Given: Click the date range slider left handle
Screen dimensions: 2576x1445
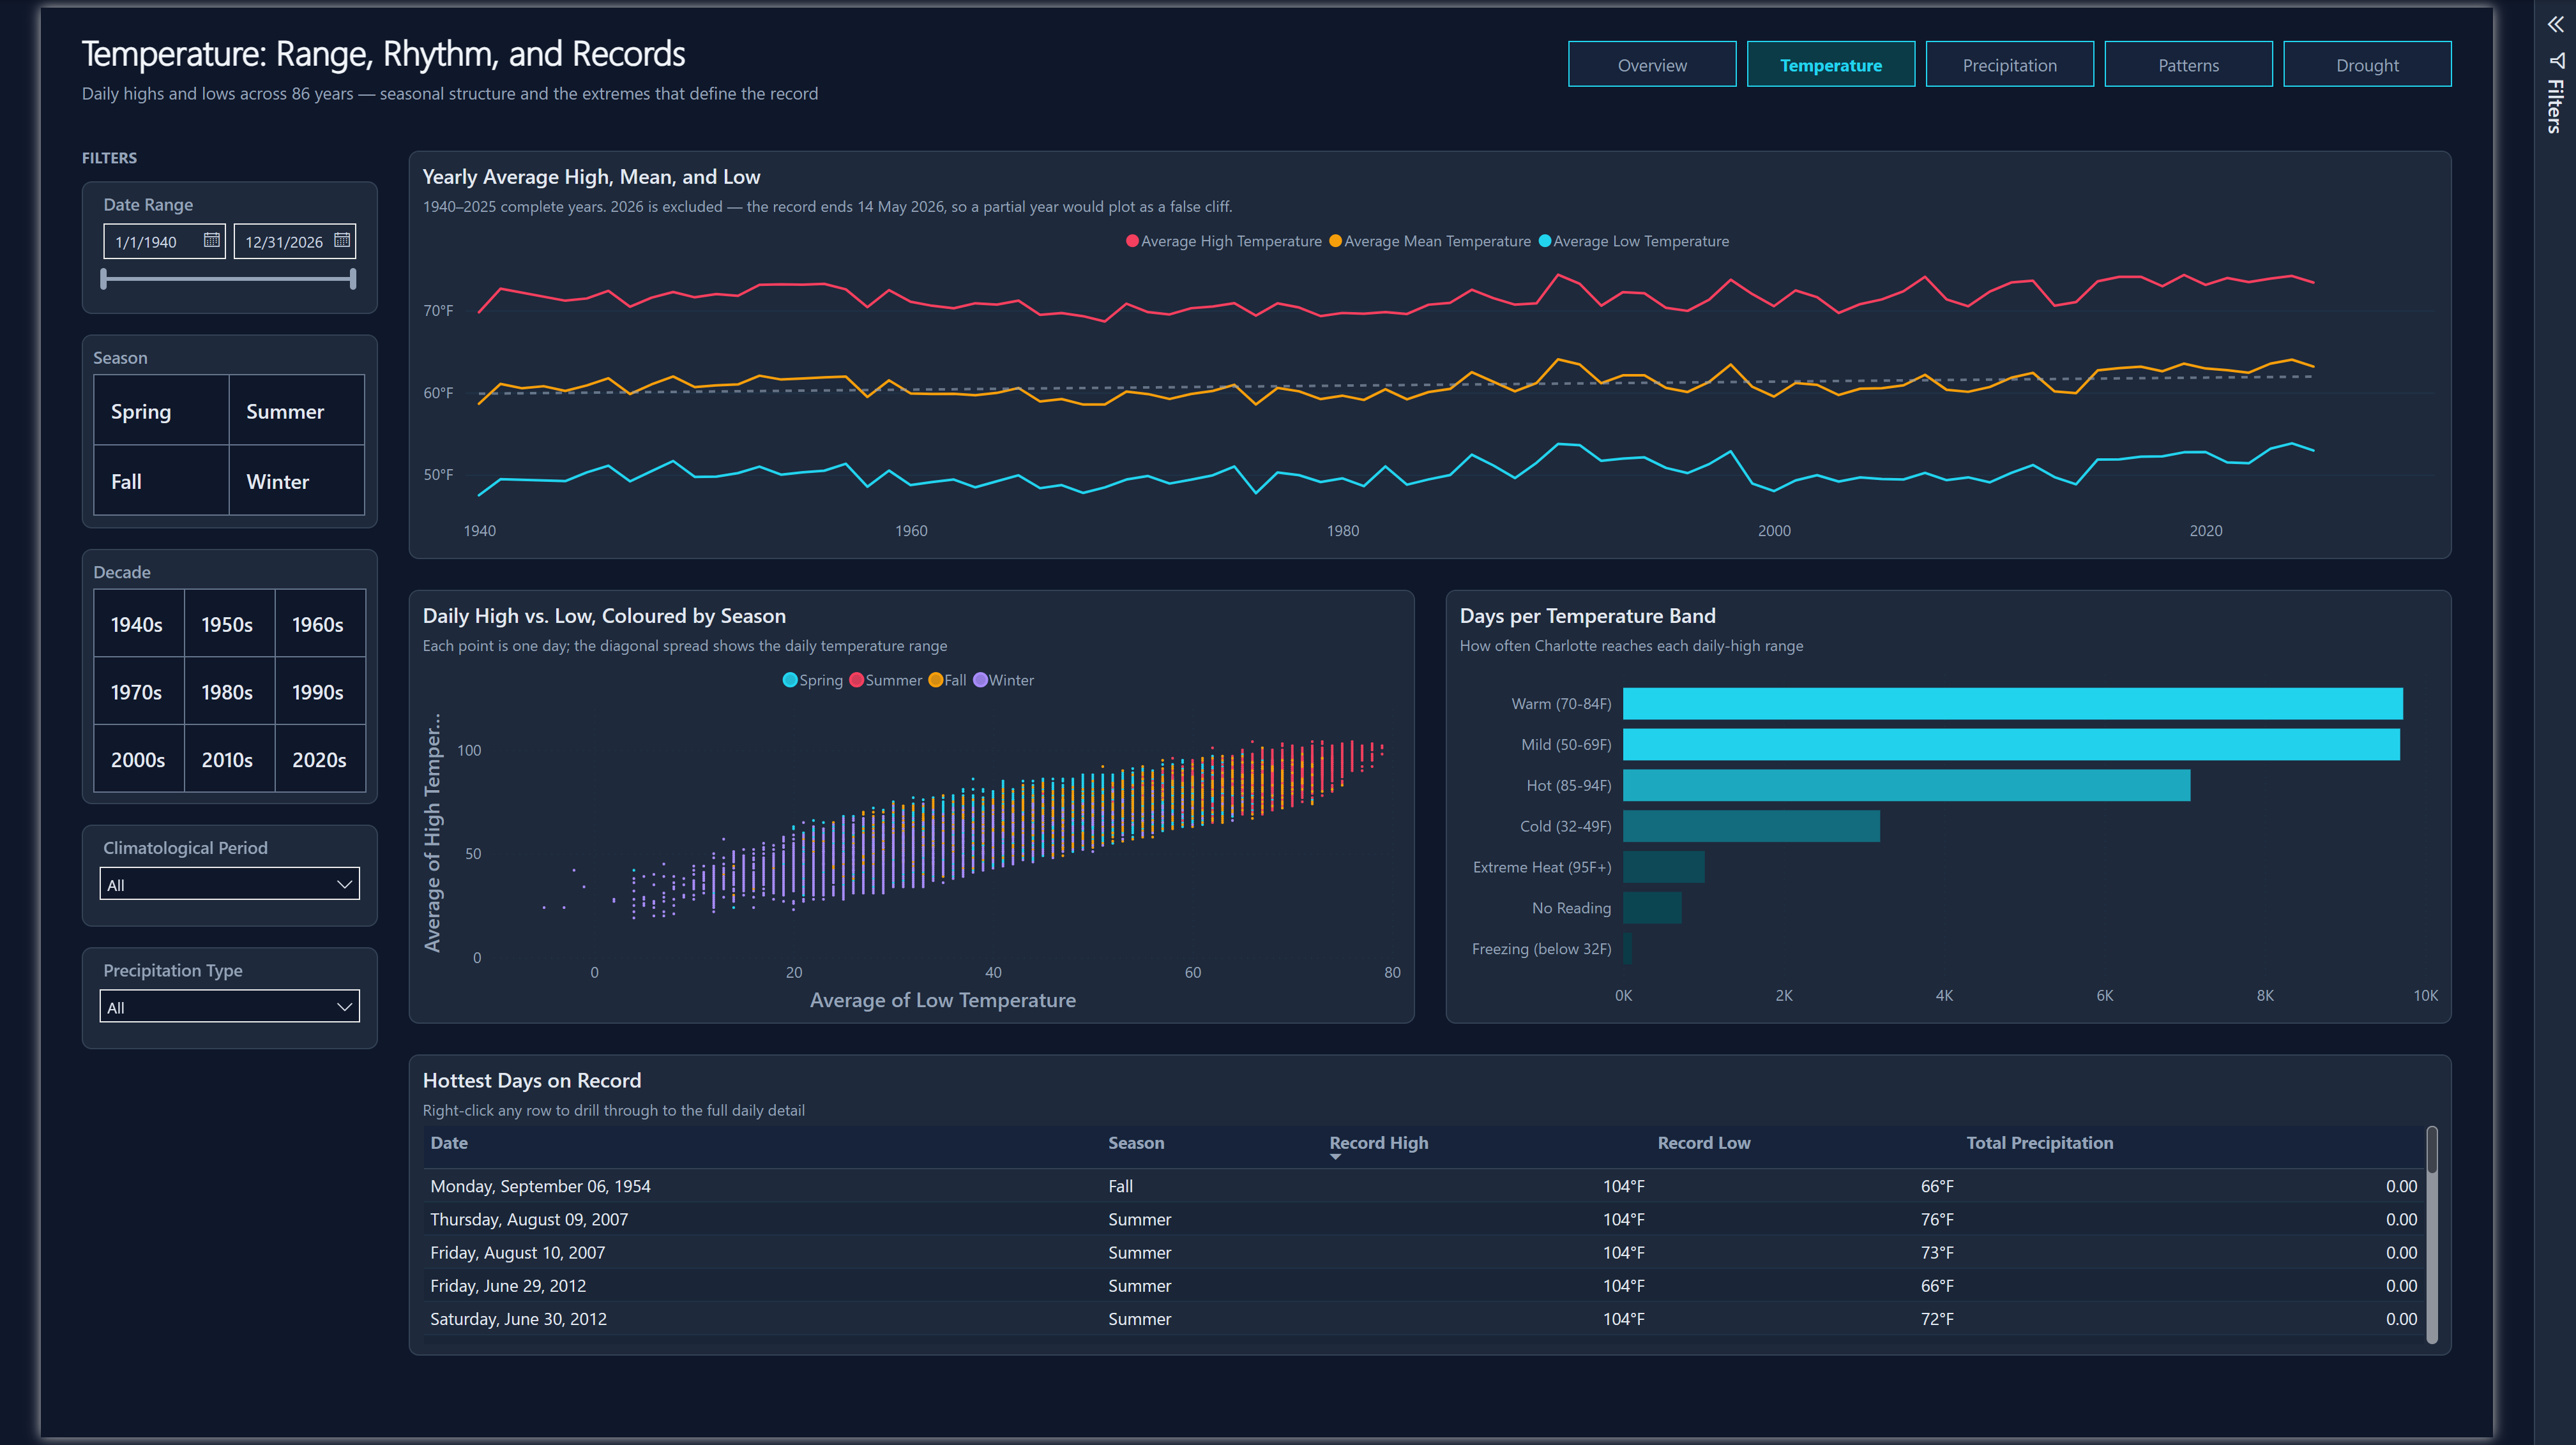Looking at the screenshot, I should (x=104, y=279).
